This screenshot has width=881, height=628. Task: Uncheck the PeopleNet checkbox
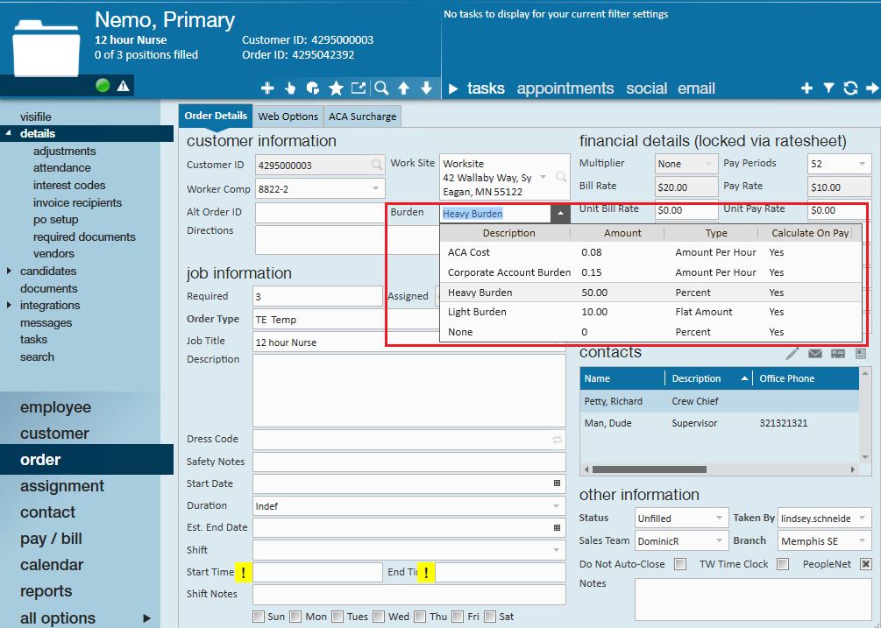pyautogui.click(x=866, y=564)
